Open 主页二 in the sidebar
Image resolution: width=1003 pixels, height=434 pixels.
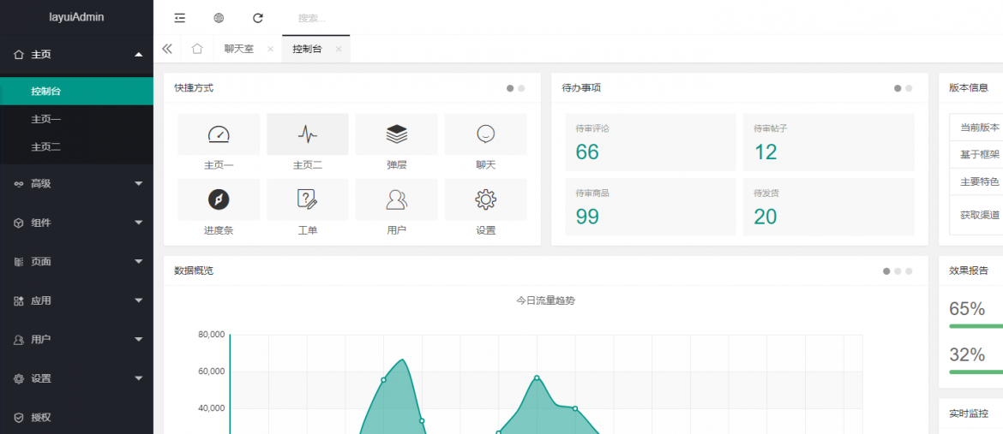77,147
